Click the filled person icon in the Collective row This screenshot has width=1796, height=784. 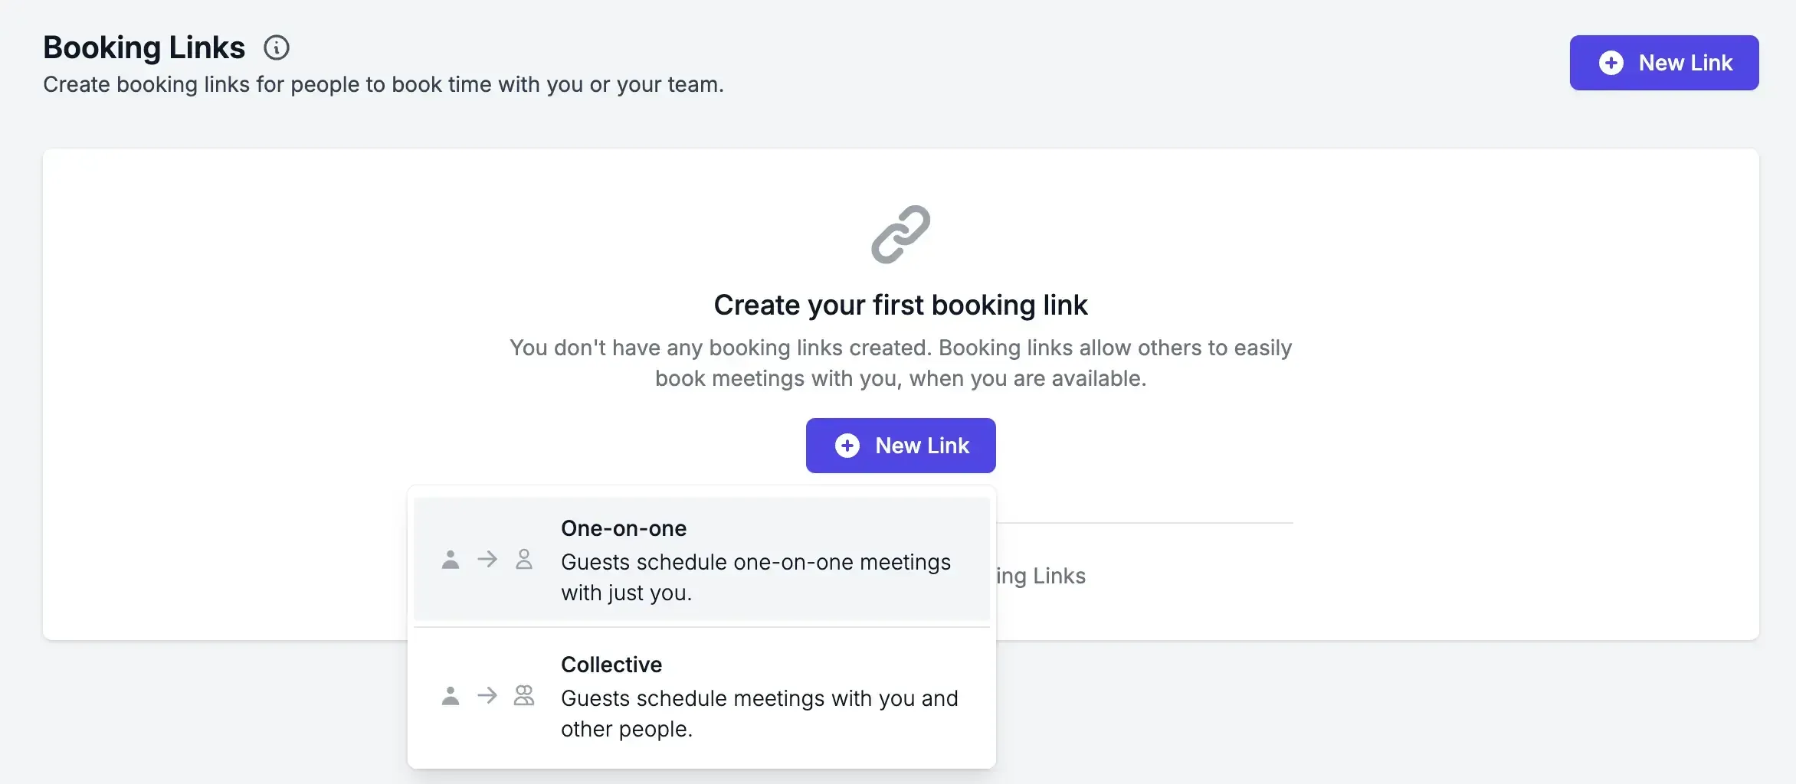point(451,696)
